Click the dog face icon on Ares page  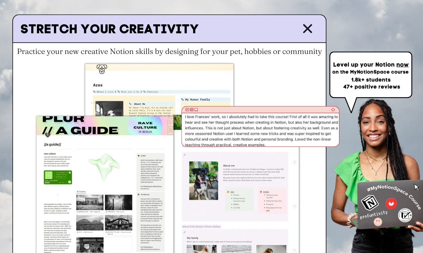point(102,69)
